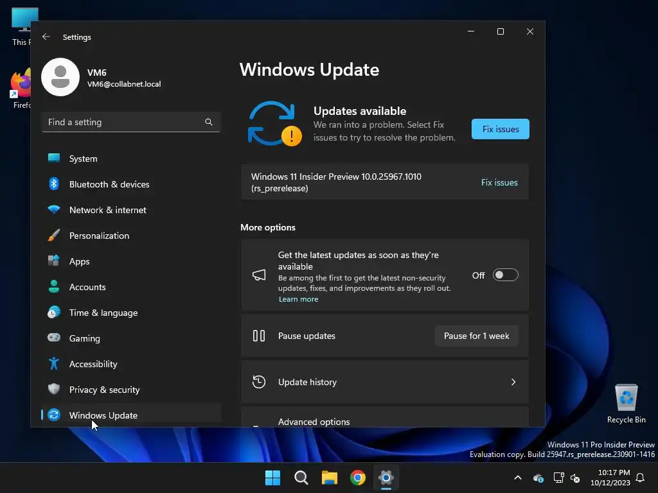This screenshot has height=493, width=658.
Task: Click the Accounts person icon
Action: pos(54,287)
